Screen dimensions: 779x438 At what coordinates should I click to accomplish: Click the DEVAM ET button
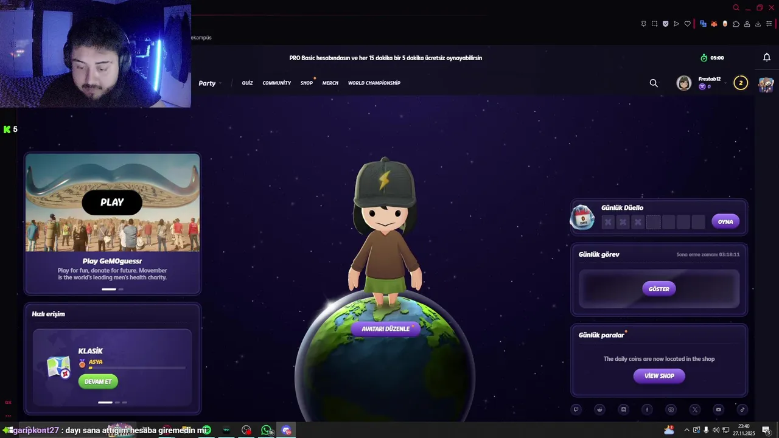tap(98, 381)
